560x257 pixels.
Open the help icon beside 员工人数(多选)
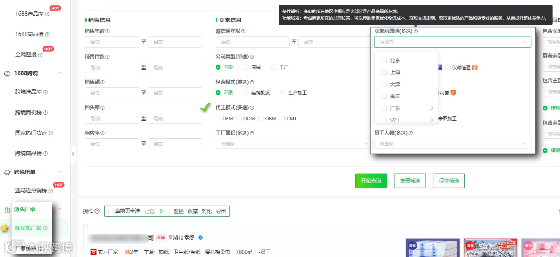point(411,133)
